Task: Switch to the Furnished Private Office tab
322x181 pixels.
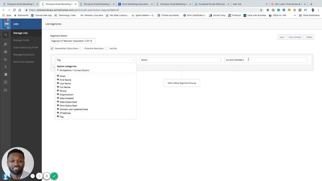Action: pyautogui.click(x=212, y=4)
